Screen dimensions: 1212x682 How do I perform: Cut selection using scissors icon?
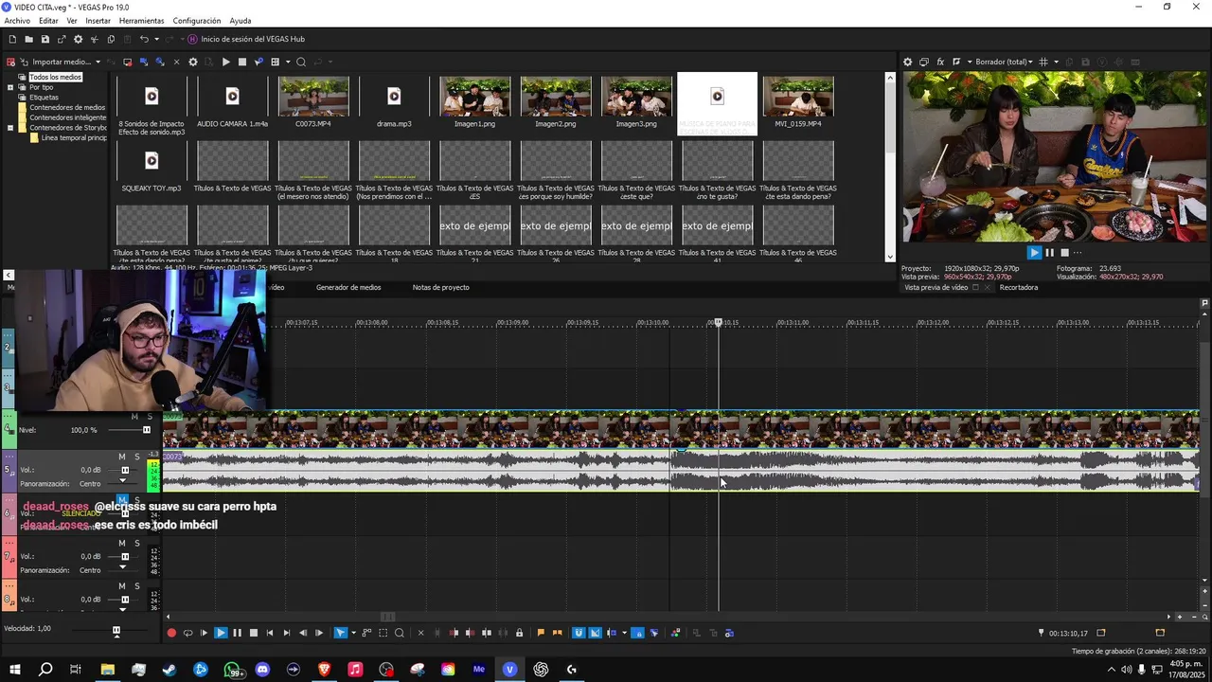pyautogui.click(x=94, y=39)
